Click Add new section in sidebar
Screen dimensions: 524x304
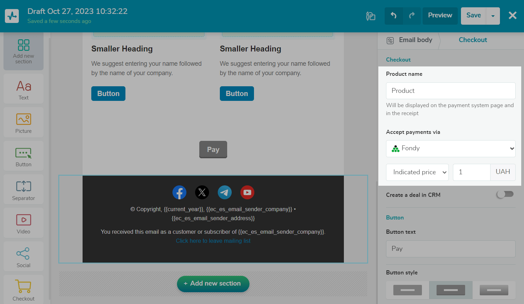point(23,51)
